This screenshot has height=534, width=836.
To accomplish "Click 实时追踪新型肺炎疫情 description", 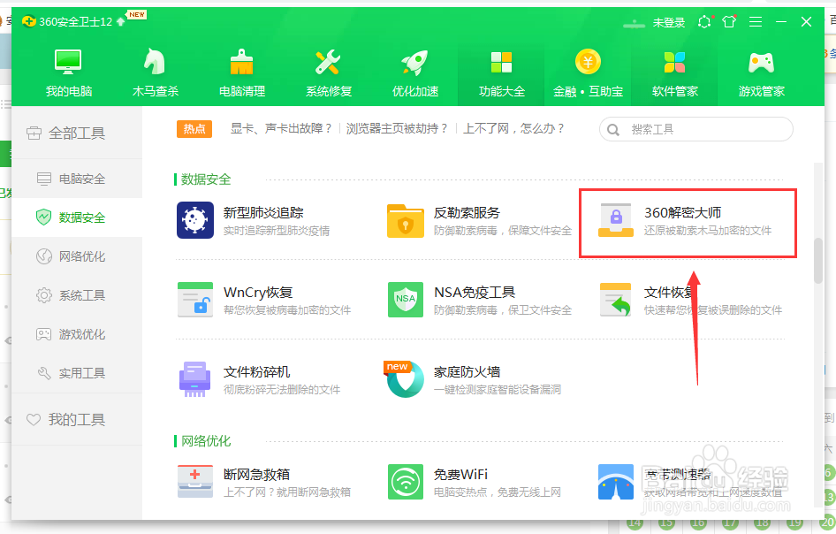I will pos(277,231).
